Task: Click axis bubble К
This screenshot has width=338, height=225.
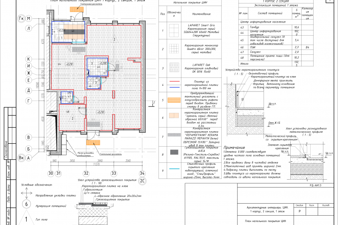Action: click(x=29, y=59)
